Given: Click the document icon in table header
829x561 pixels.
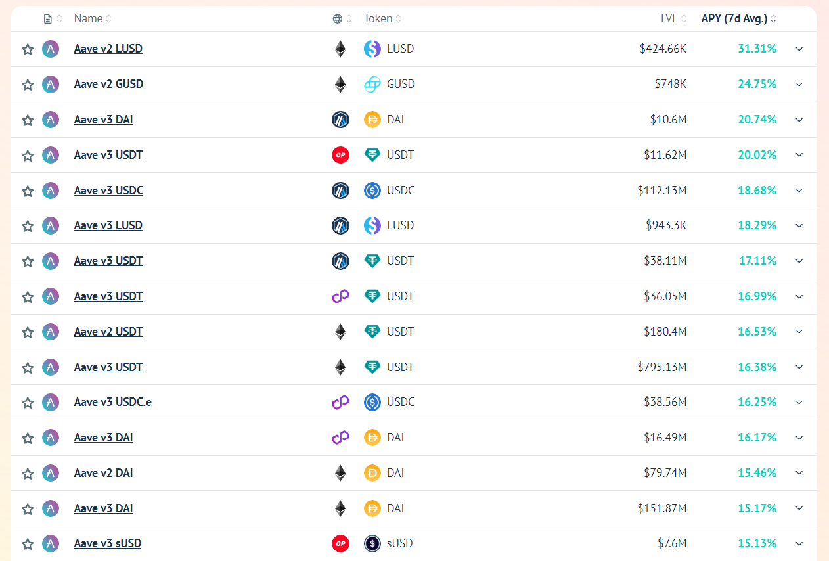Looking at the screenshot, I should 47,19.
